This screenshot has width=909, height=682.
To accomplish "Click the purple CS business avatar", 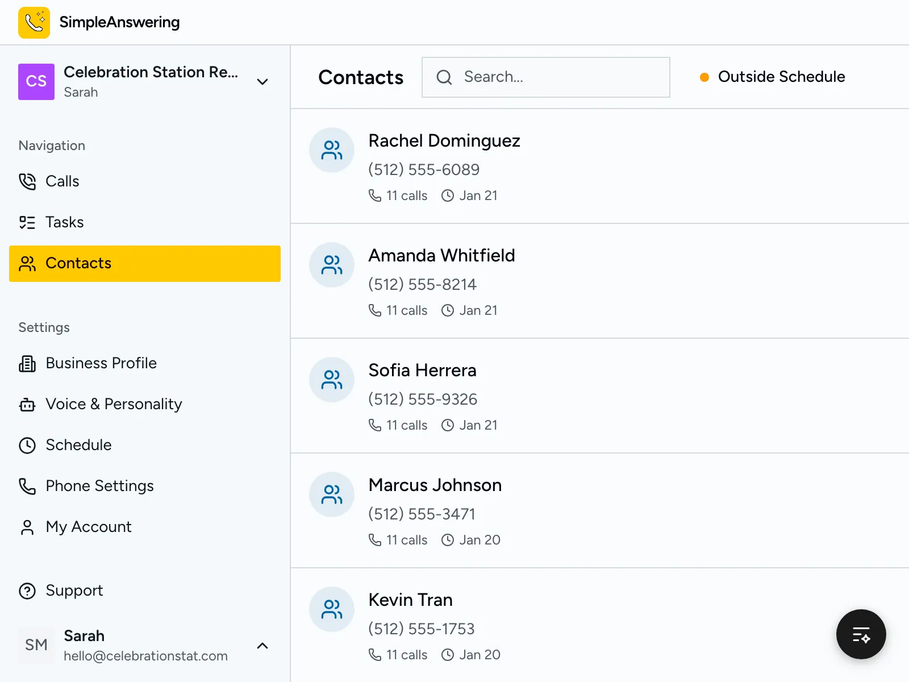I will pos(36,82).
